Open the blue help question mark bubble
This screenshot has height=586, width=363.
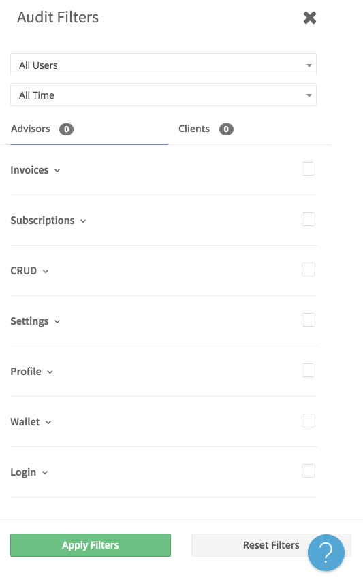click(326, 553)
